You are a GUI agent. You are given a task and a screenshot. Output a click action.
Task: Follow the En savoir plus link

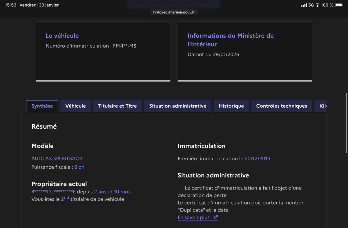[193, 218]
